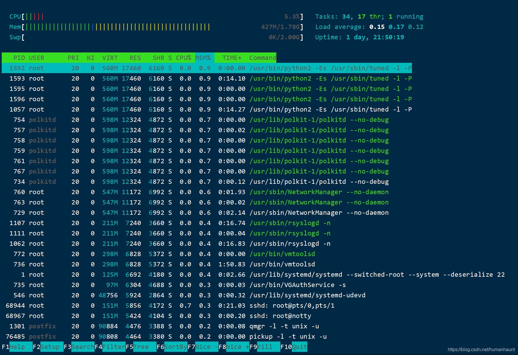Click the F9 Kill button
This screenshot has height=355, width=518.
[265, 347]
